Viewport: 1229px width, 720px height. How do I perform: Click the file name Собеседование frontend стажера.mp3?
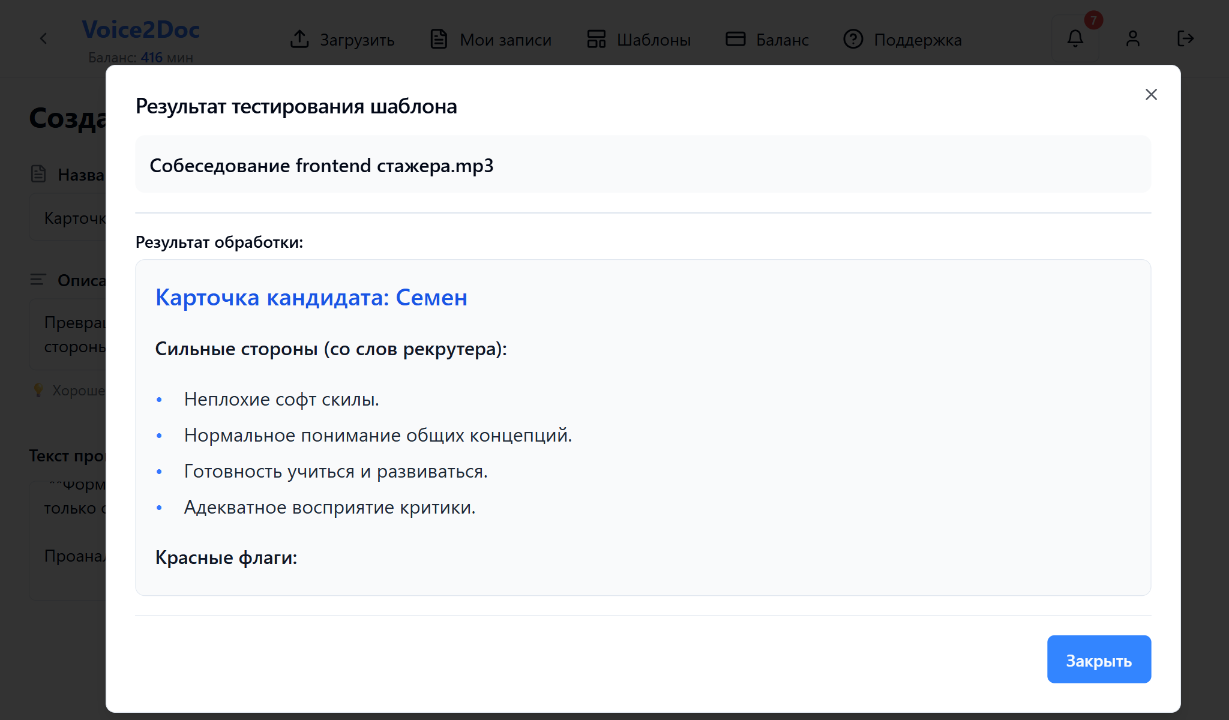click(x=321, y=166)
